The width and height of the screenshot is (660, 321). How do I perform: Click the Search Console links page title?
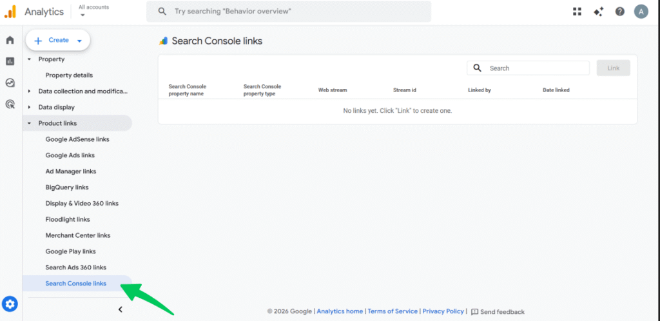tap(217, 41)
